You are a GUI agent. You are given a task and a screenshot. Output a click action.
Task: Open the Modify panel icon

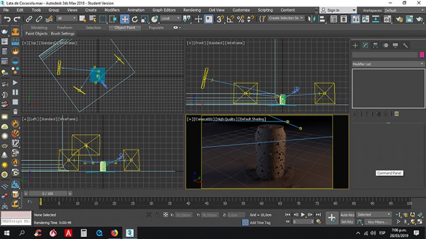pos(366,45)
